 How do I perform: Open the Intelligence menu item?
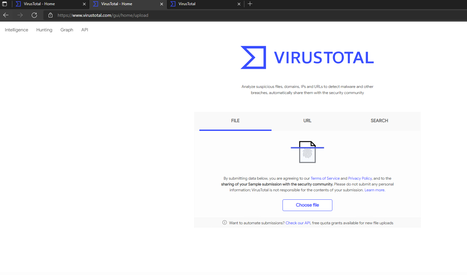click(17, 30)
